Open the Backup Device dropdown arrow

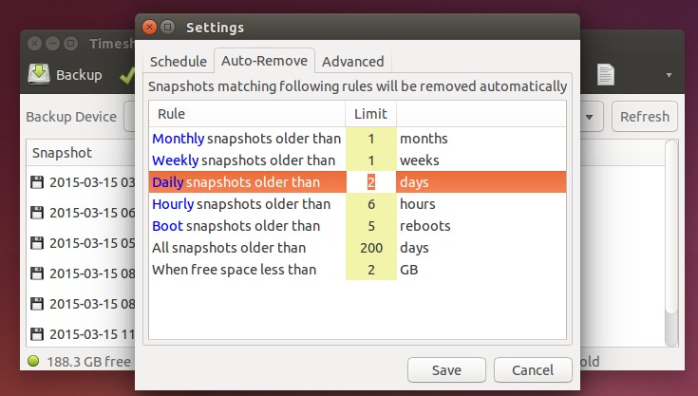pyautogui.click(x=590, y=117)
